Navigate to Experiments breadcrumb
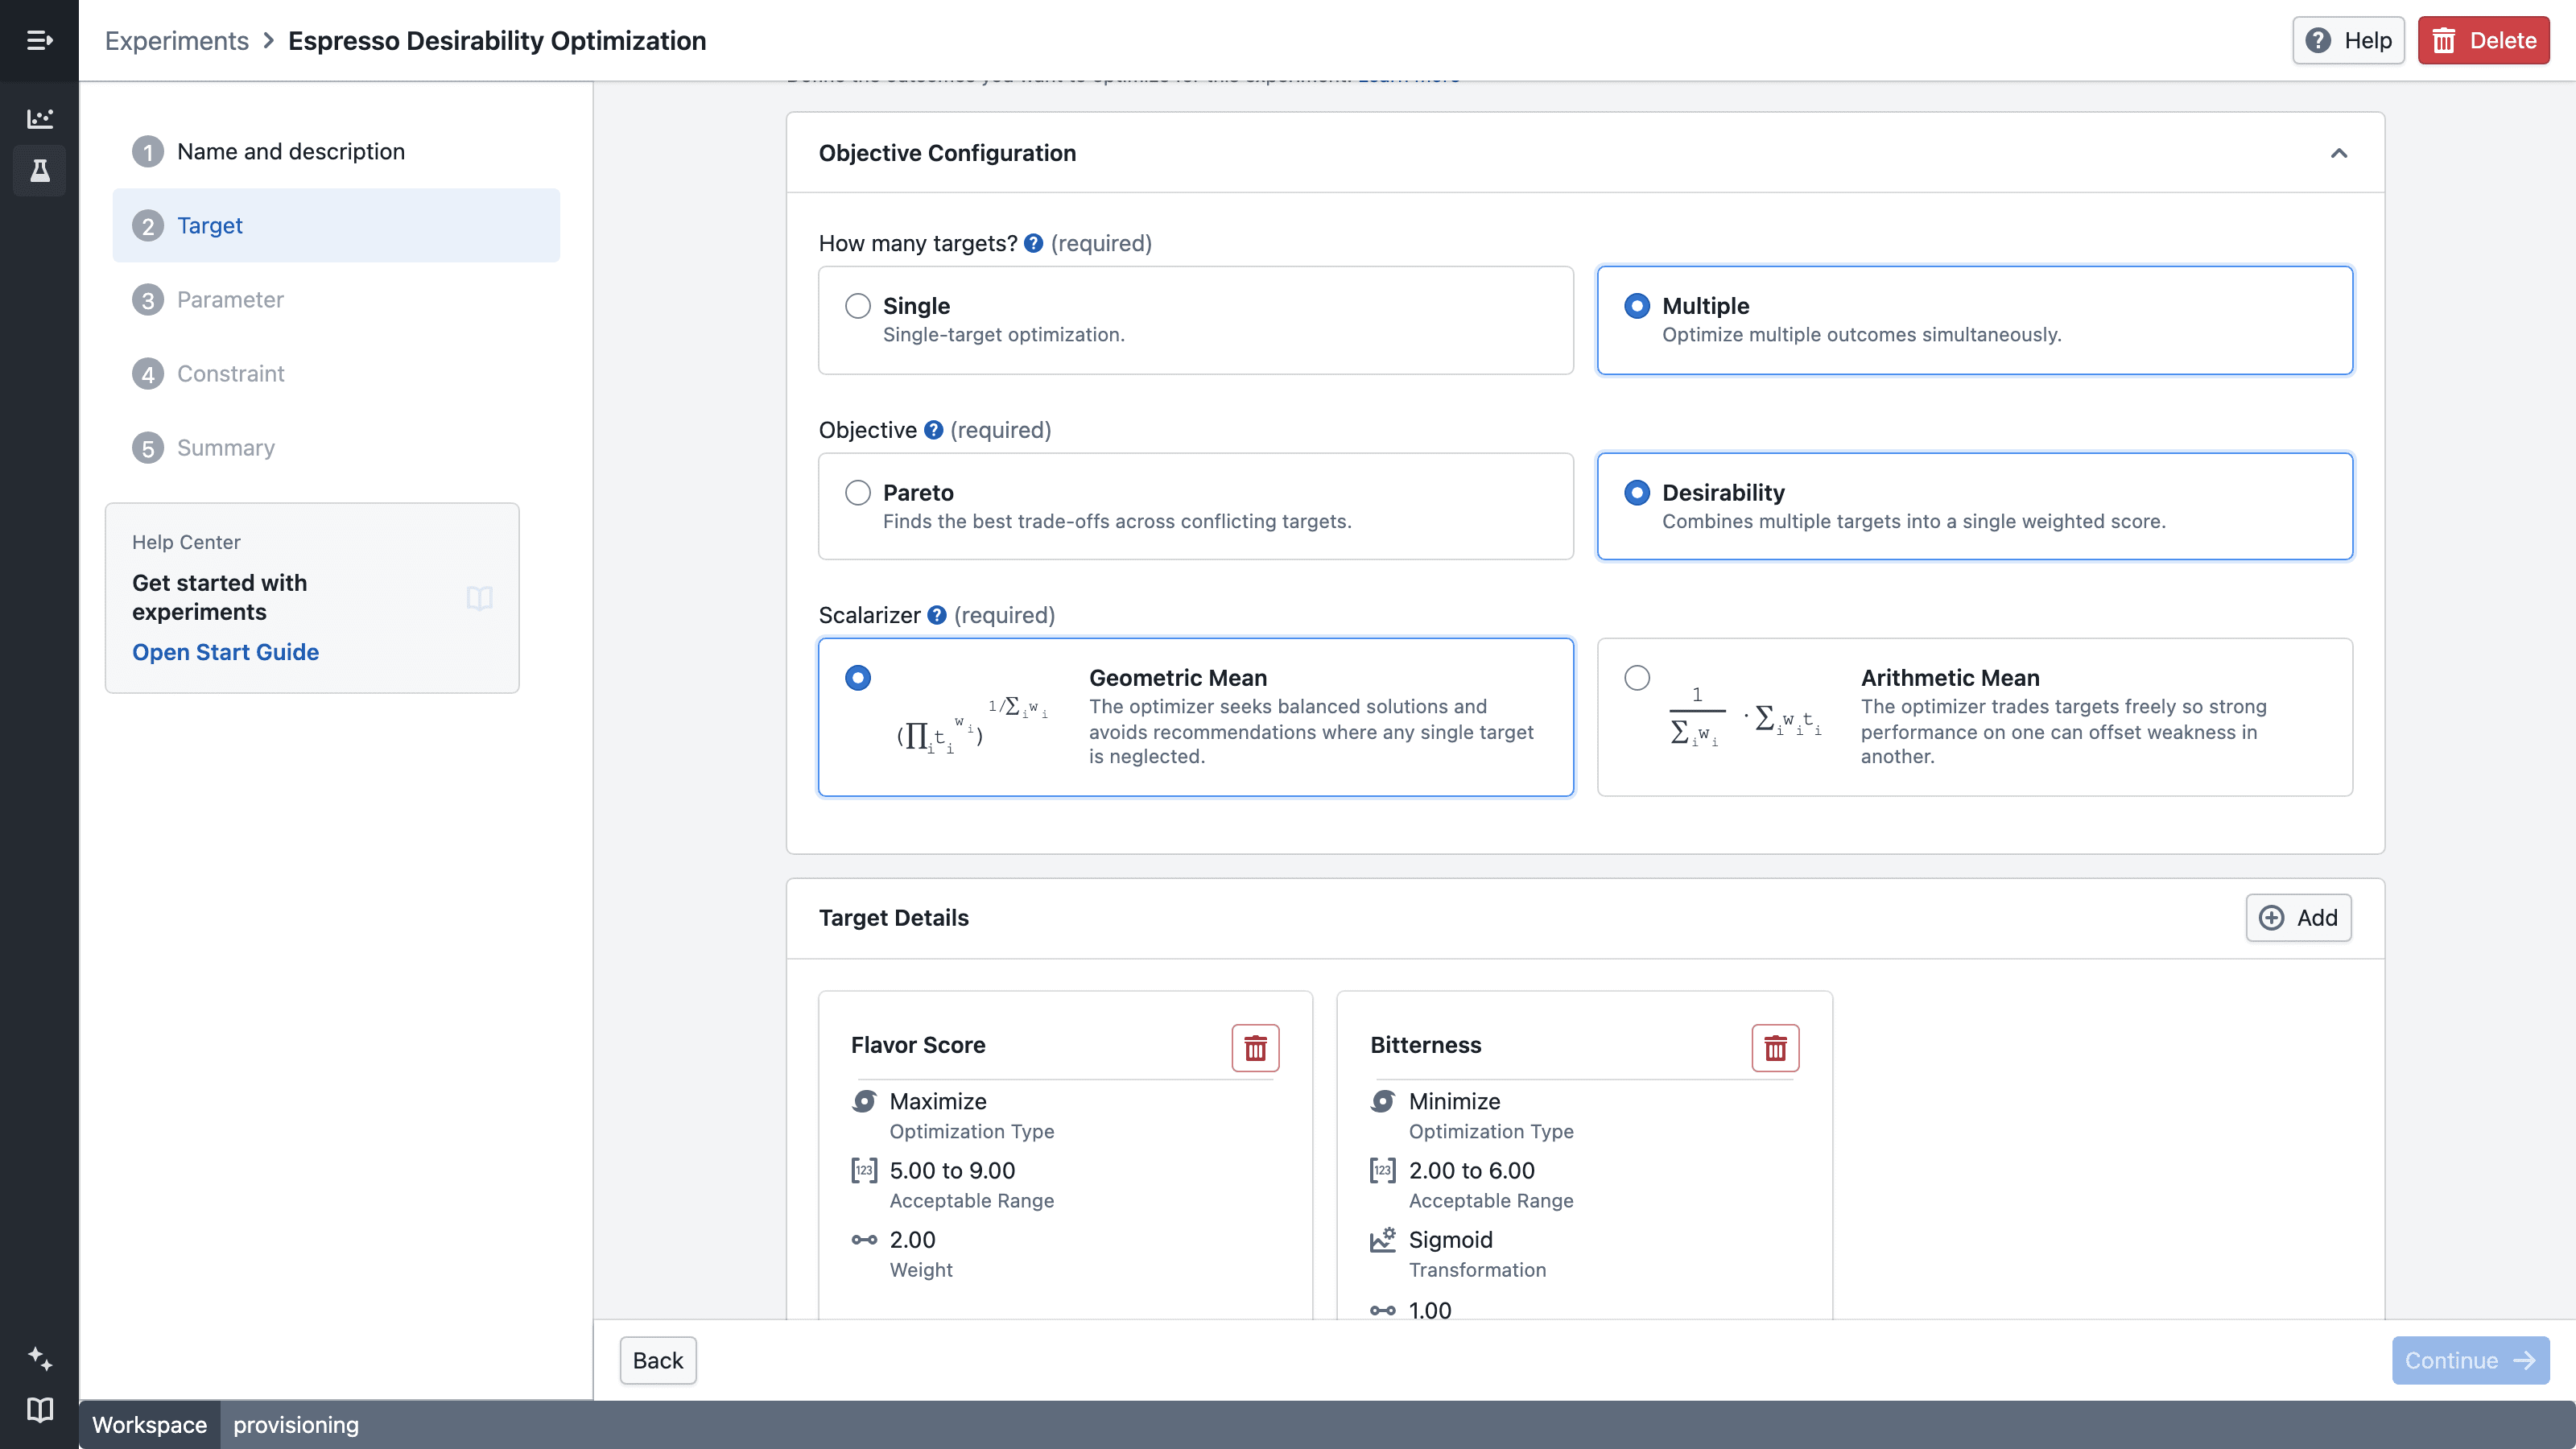Viewport: 2576px width, 1449px height. point(177,40)
